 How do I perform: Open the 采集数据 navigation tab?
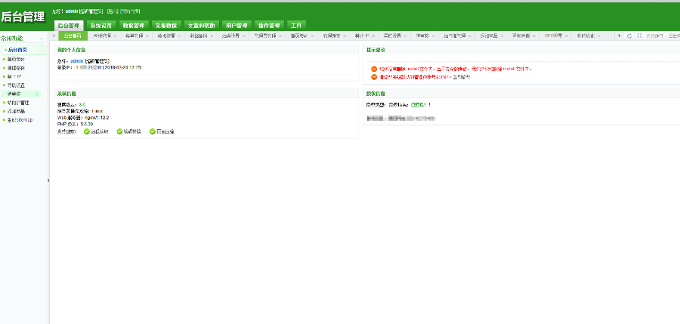click(x=166, y=26)
